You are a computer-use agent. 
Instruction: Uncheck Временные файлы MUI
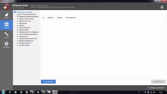point(17,41)
